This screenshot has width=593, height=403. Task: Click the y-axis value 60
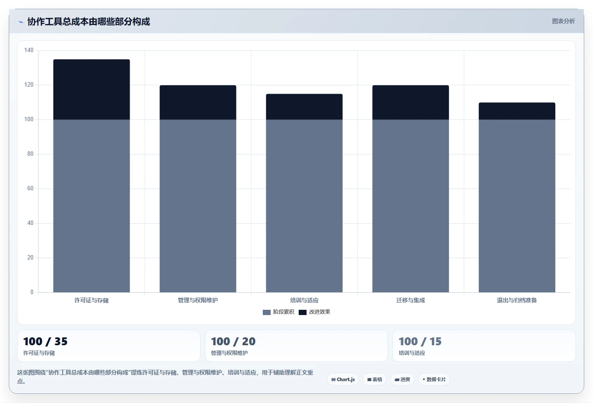point(30,189)
